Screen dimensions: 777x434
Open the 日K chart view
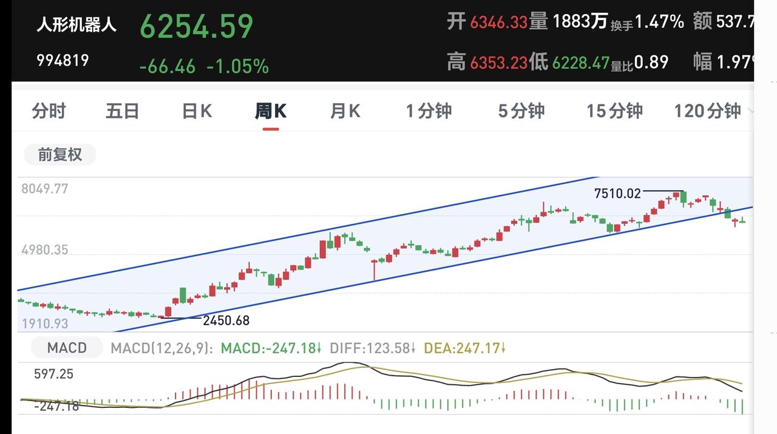coord(197,111)
